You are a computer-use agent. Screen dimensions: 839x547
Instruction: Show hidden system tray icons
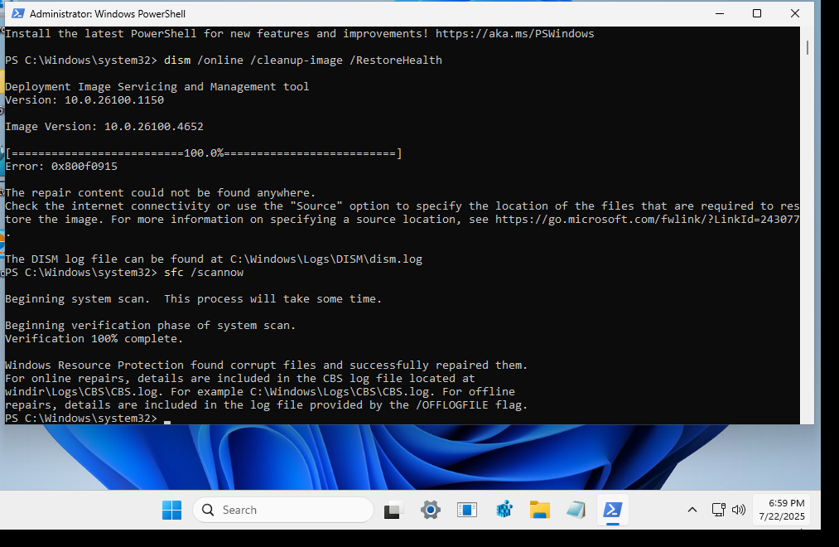[692, 510]
